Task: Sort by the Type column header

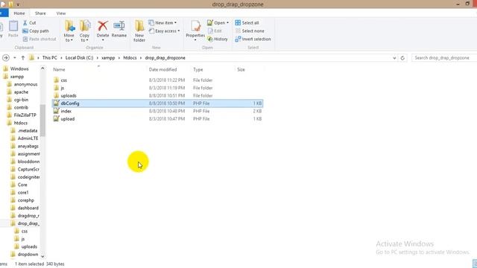Action: [x=198, y=69]
